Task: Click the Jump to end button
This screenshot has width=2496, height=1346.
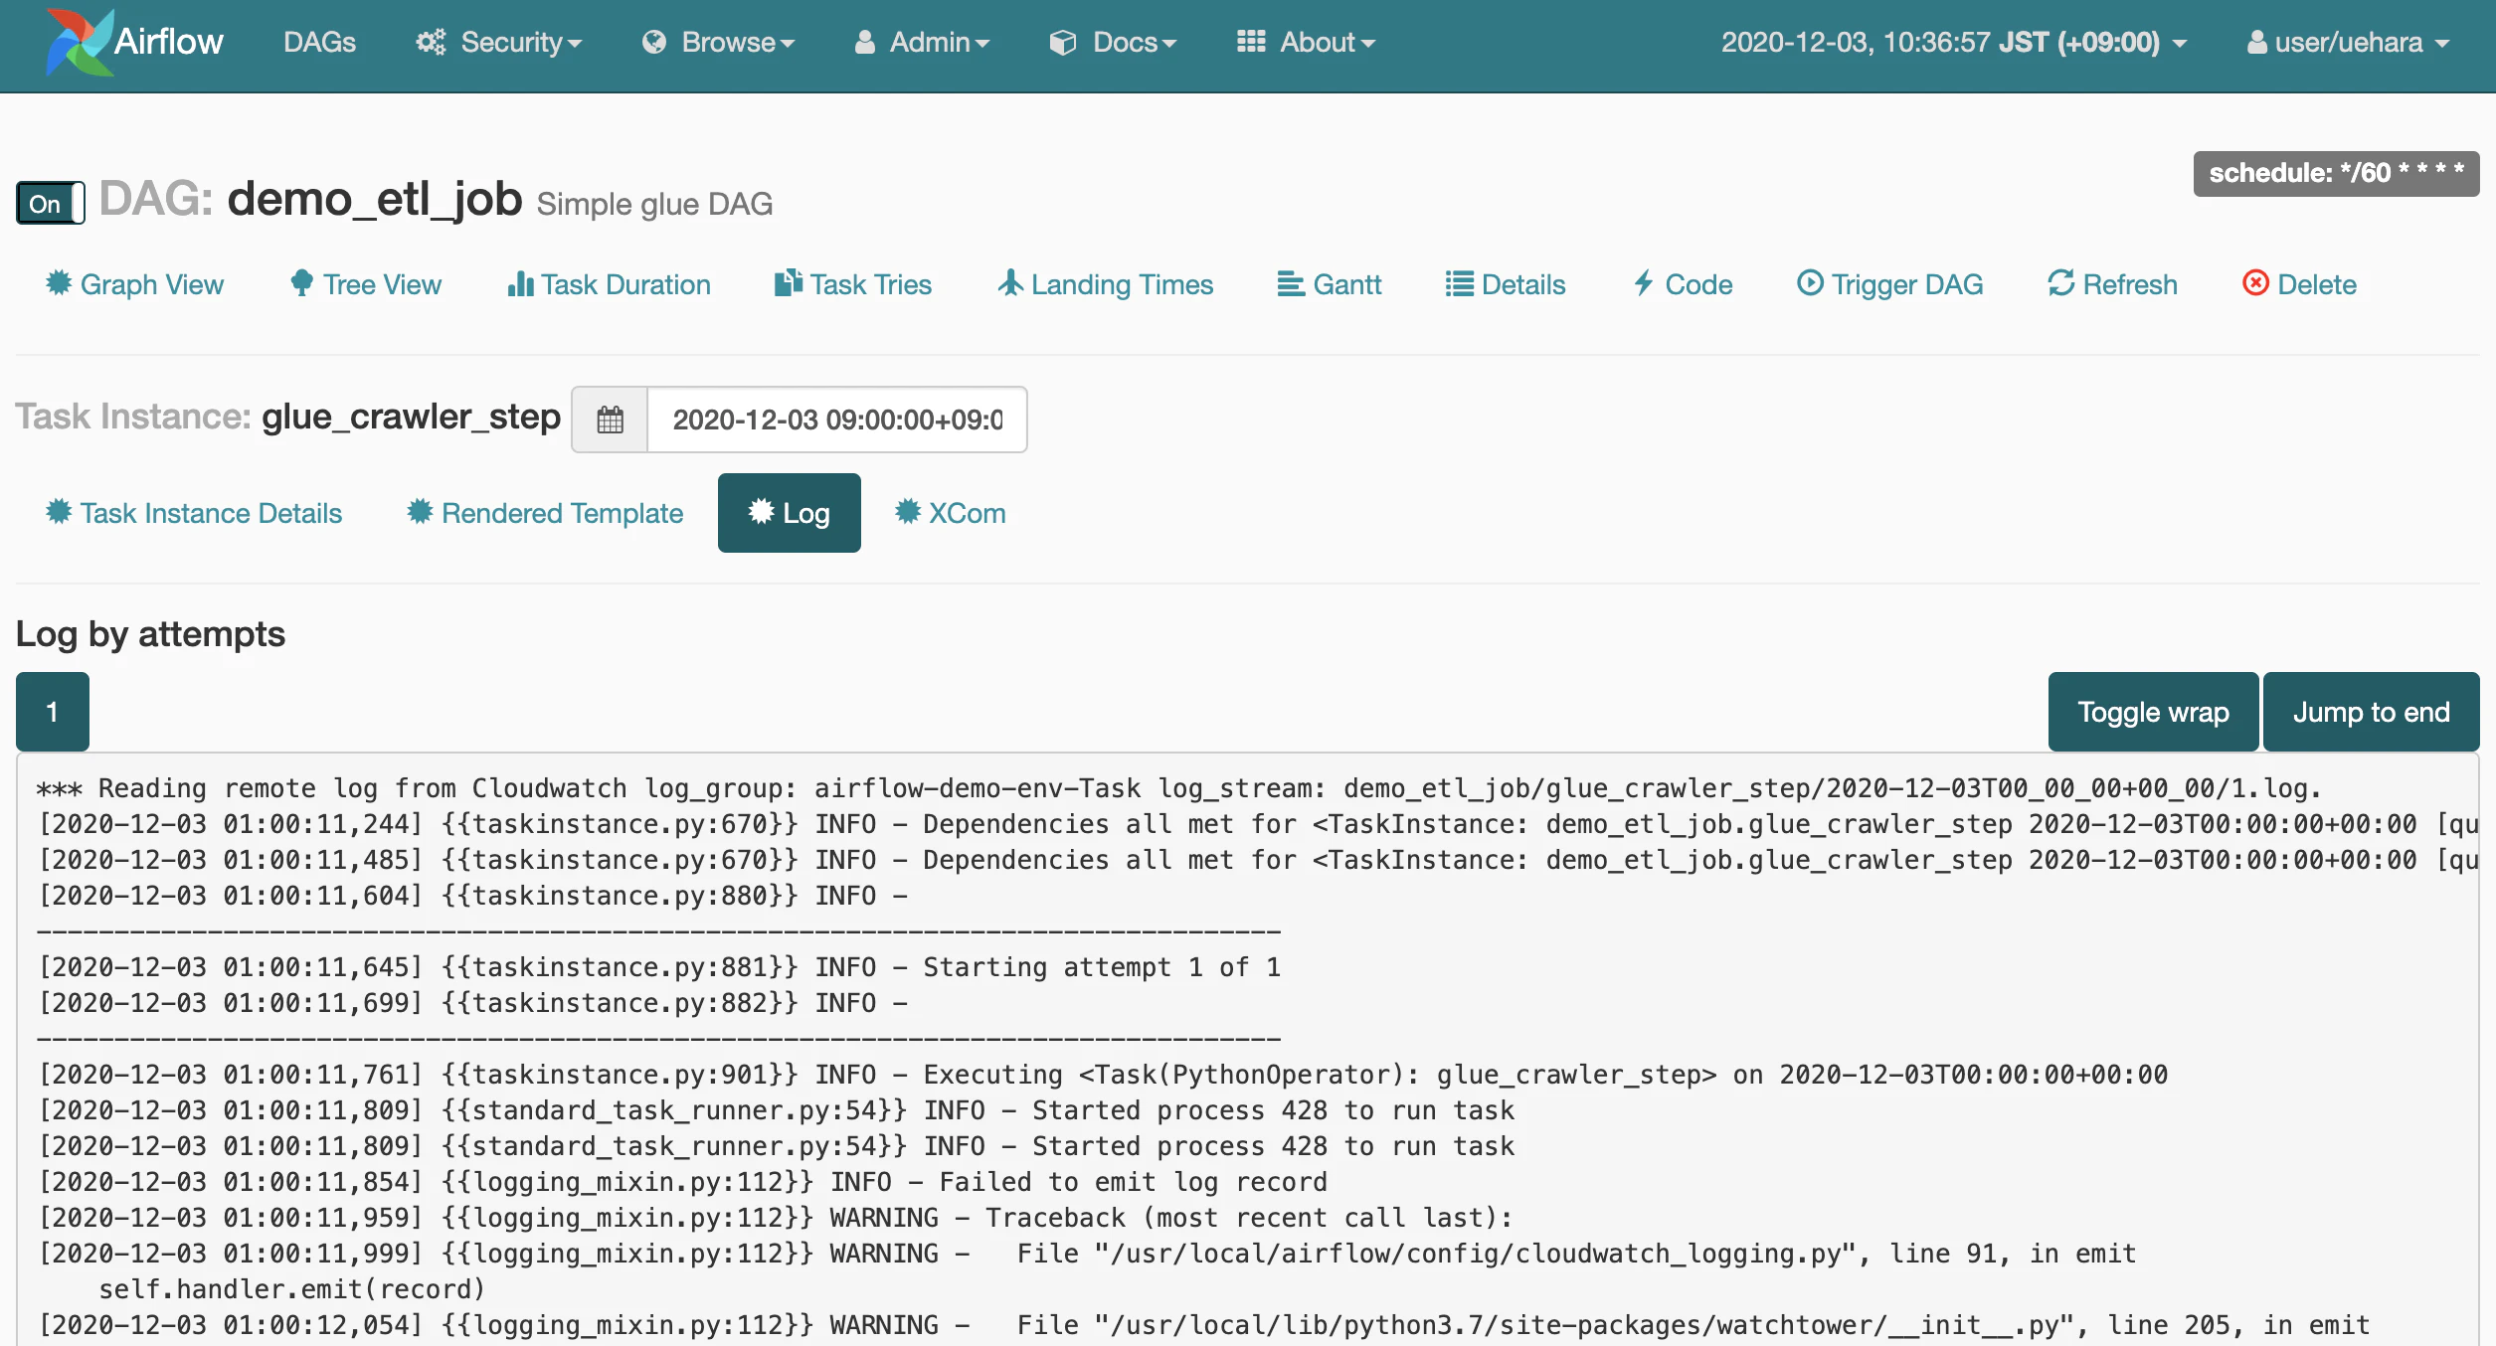Action: 2372,712
